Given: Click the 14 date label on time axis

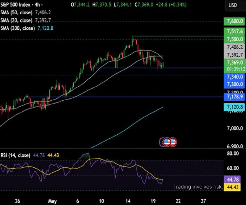Looking at the screenshot, I should (128, 201).
